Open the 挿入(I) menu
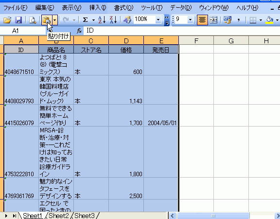This screenshot has height=219, width=280. [98, 8]
